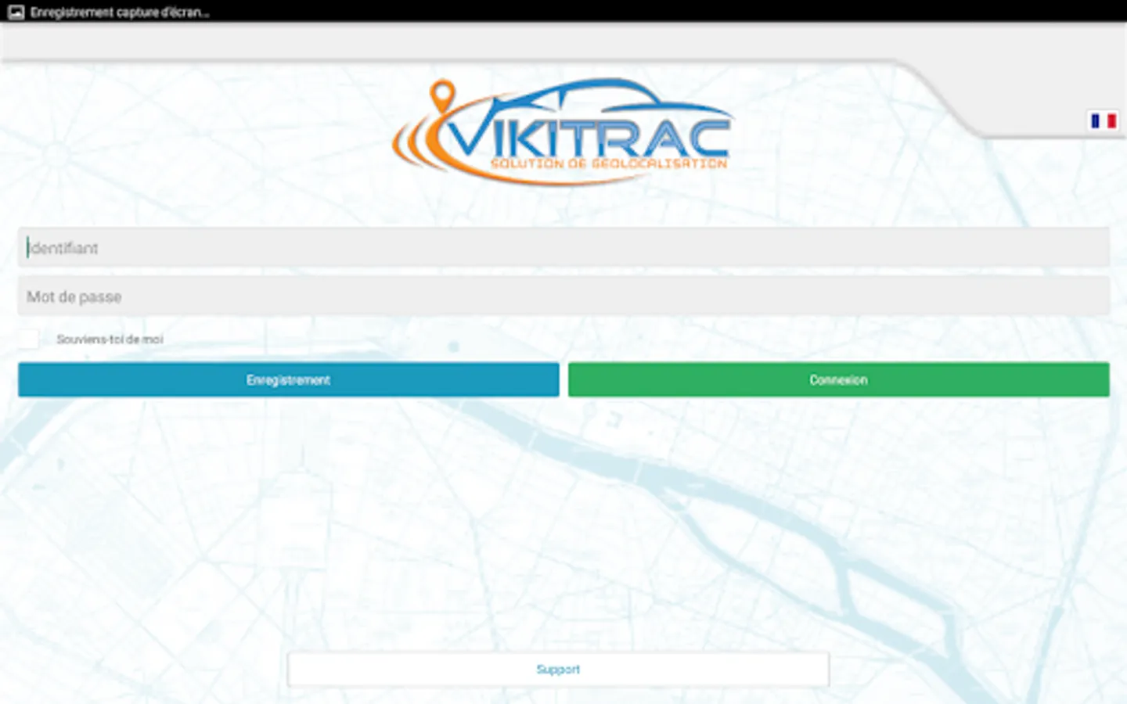Click the VIKITRAC logo

[563, 131]
